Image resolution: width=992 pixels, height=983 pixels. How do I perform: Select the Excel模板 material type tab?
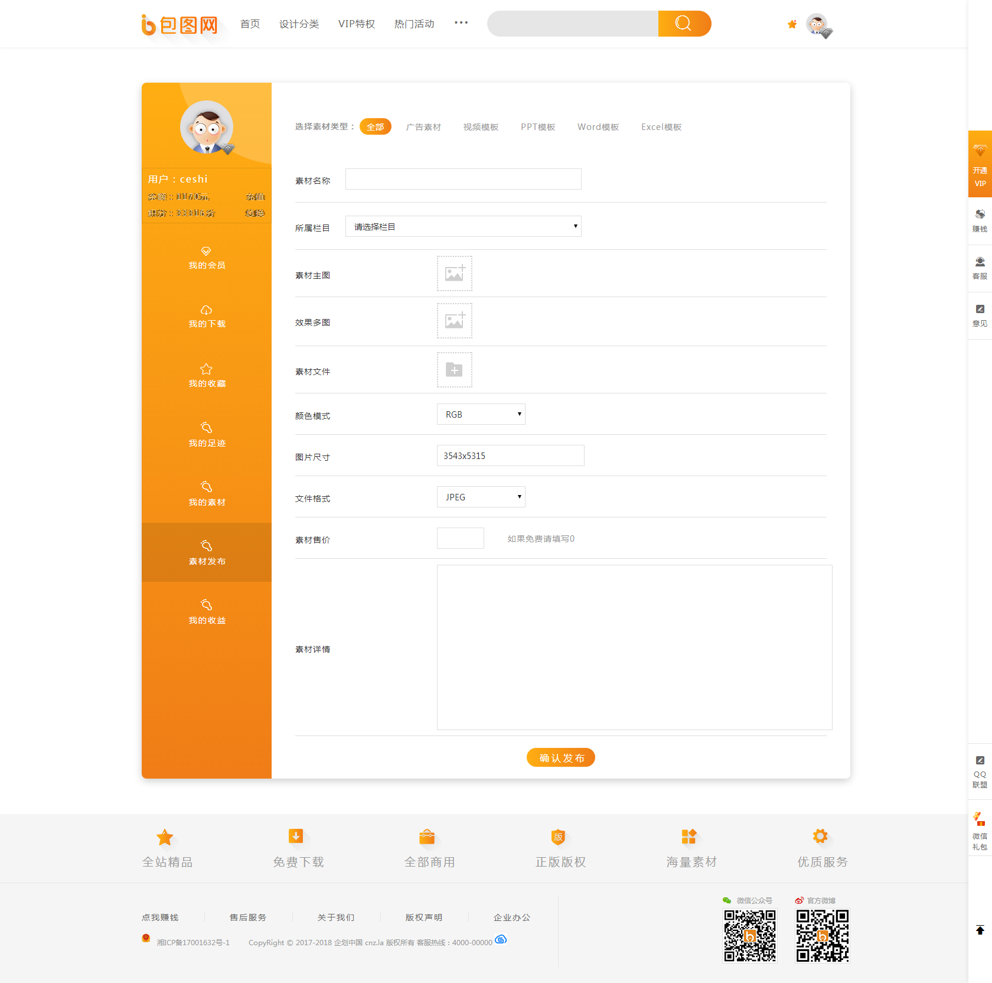point(661,127)
